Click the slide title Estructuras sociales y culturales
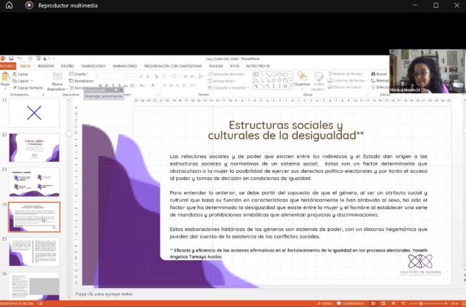 click(x=285, y=130)
